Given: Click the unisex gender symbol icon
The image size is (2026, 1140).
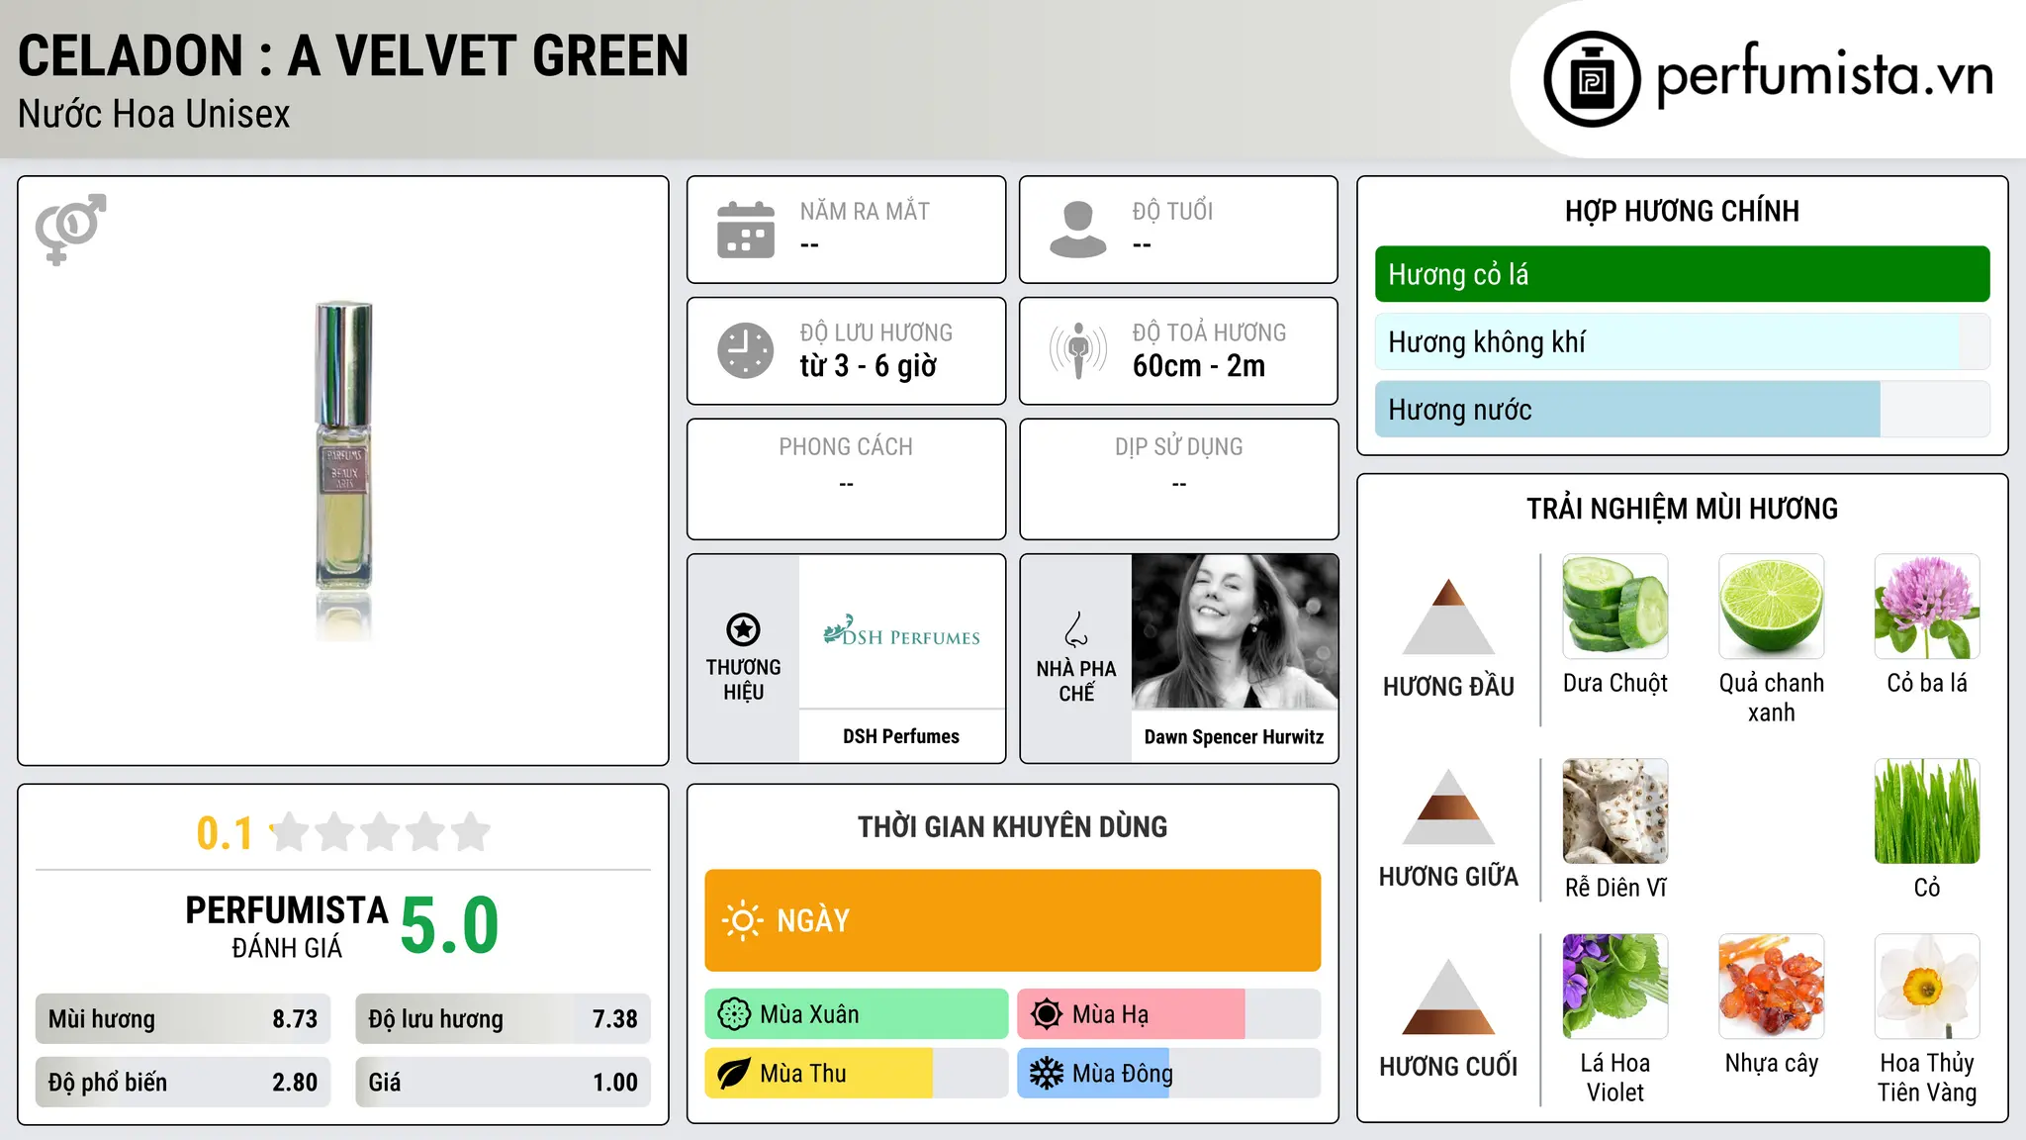Looking at the screenshot, I should 70,230.
